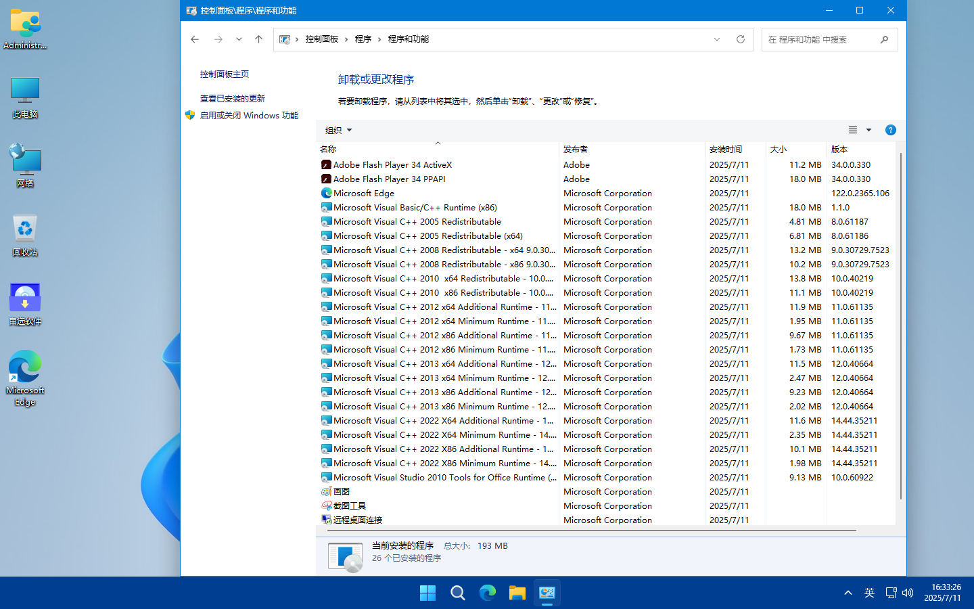
Task: Open 查看已安装的更新 link
Action: click(x=233, y=99)
